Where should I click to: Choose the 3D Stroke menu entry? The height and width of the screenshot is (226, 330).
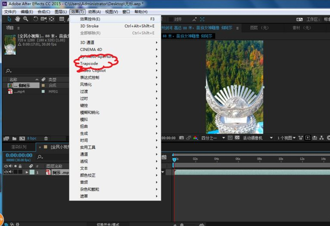click(x=115, y=26)
